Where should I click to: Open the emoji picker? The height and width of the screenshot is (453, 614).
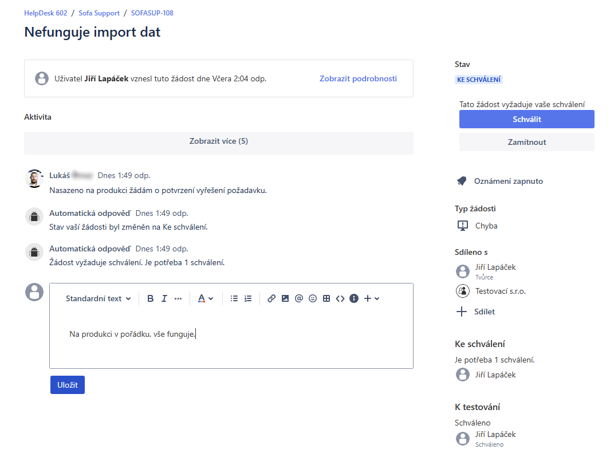pyautogui.click(x=313, y=298)
